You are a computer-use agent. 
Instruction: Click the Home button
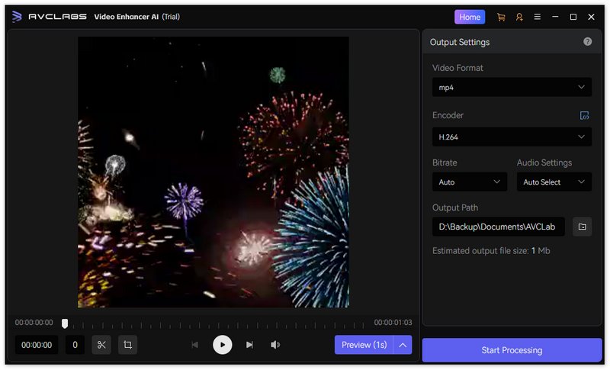pyautogui.click(x=470, y=17)
